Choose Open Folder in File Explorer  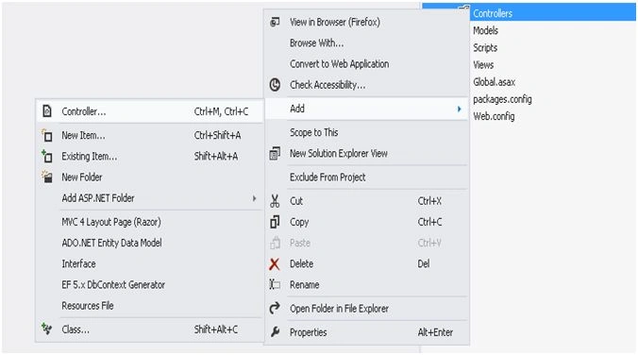(x=366, y=309)
